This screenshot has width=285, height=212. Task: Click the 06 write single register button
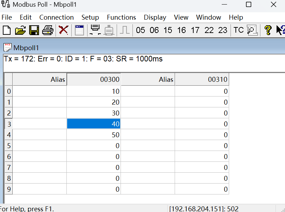[x=154, y=30]
